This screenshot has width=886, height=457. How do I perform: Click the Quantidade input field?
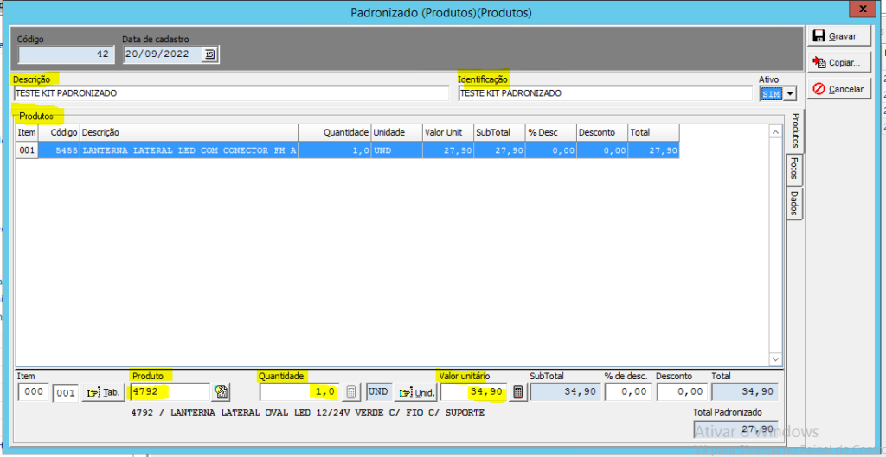(x=299, y=392)
